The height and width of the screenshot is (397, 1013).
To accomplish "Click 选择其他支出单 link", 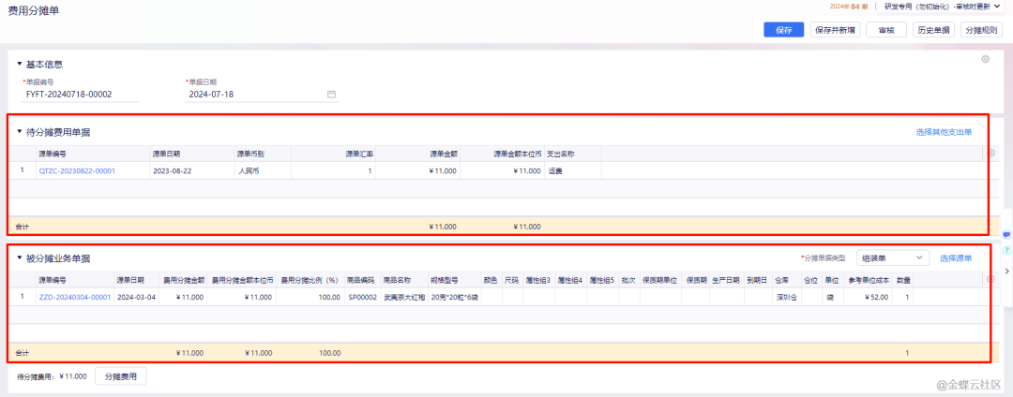I will 944,132.
